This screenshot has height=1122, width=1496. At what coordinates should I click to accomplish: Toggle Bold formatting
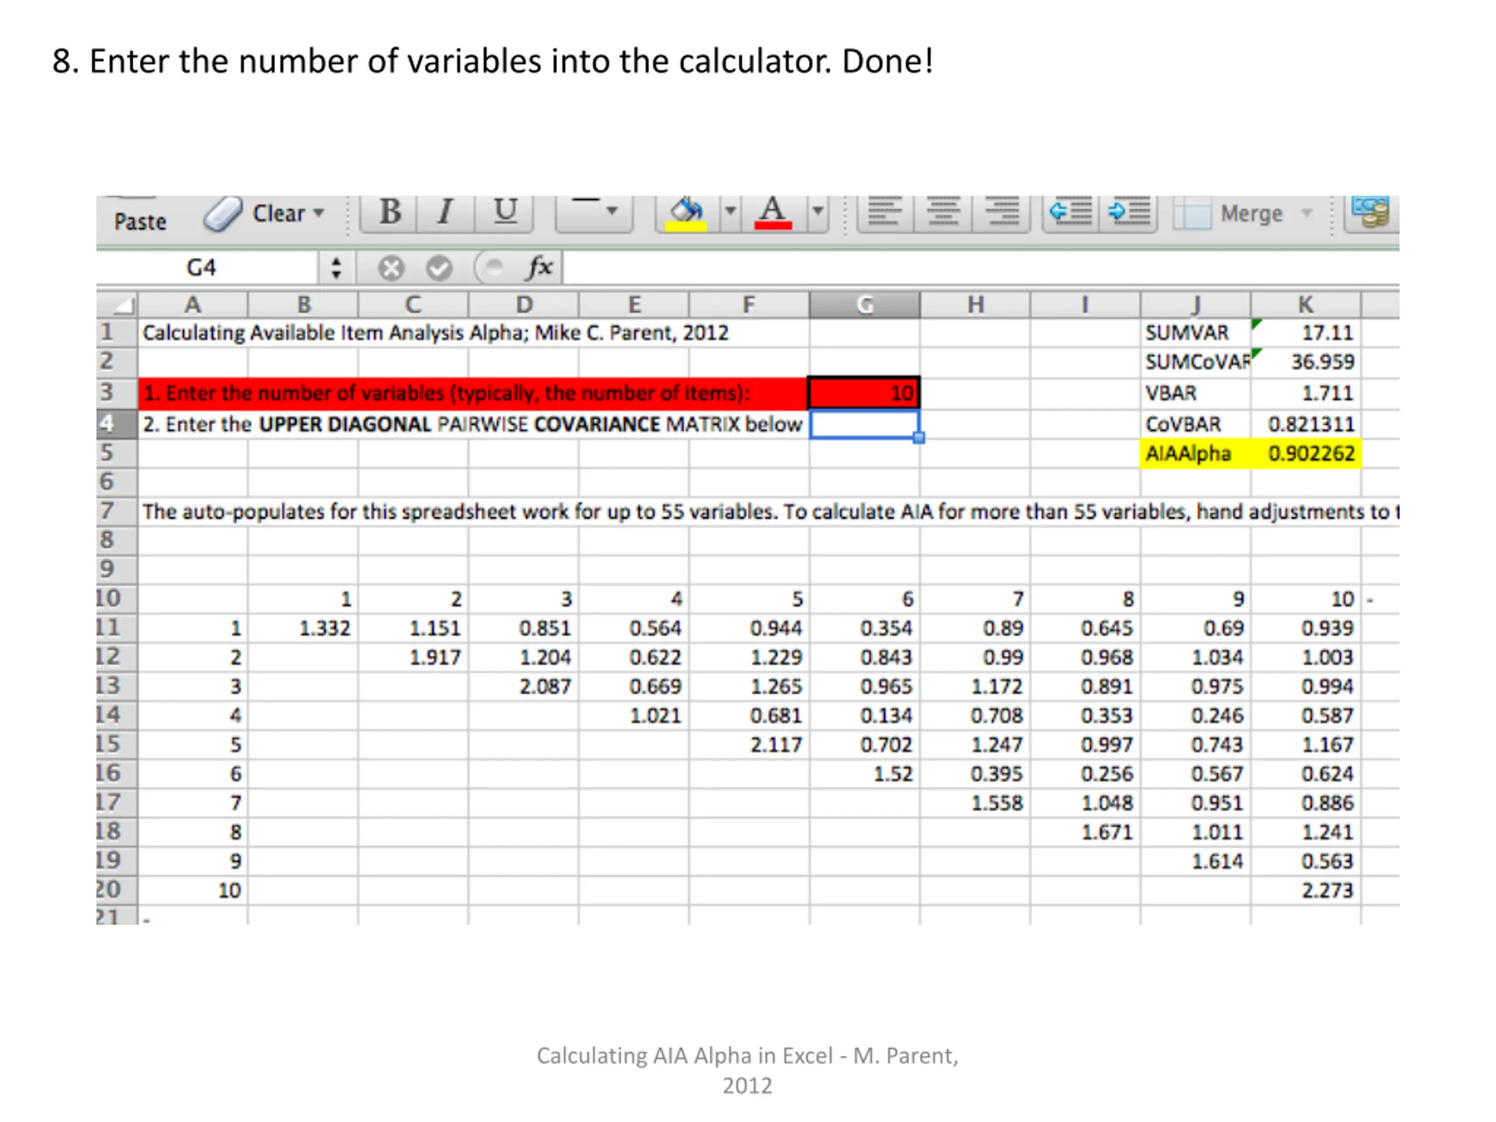(390, 212)
